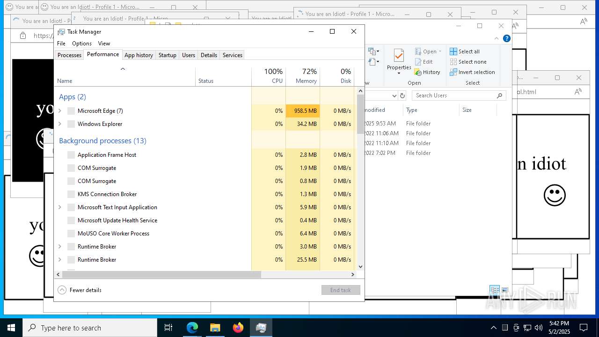
Task: Select Microsoft Update Health Service row
Action: click(x=205, y=220)
